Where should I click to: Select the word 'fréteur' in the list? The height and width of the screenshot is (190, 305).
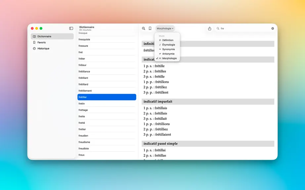[x=107, y=65]
